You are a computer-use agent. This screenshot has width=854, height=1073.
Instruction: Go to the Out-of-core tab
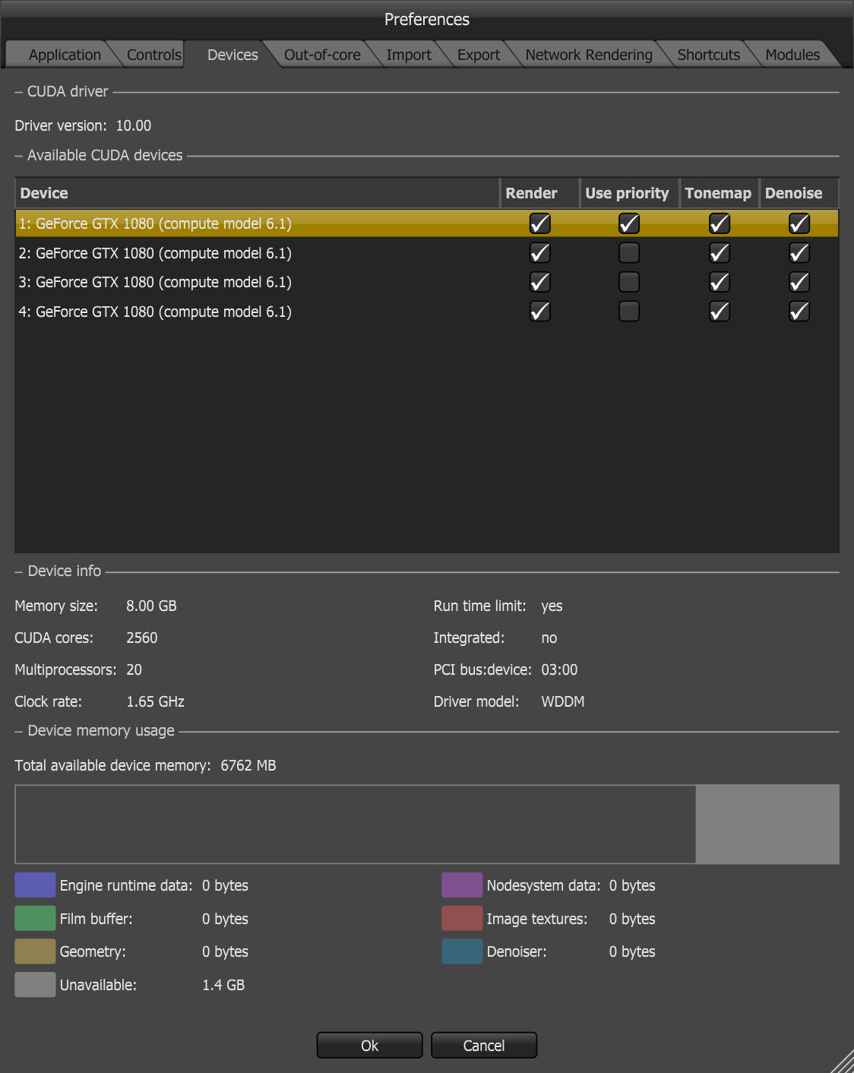pos(322,55)
